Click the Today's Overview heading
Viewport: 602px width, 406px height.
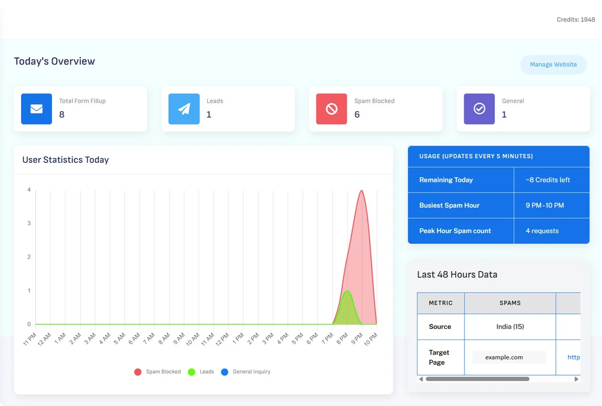(54, 61)
